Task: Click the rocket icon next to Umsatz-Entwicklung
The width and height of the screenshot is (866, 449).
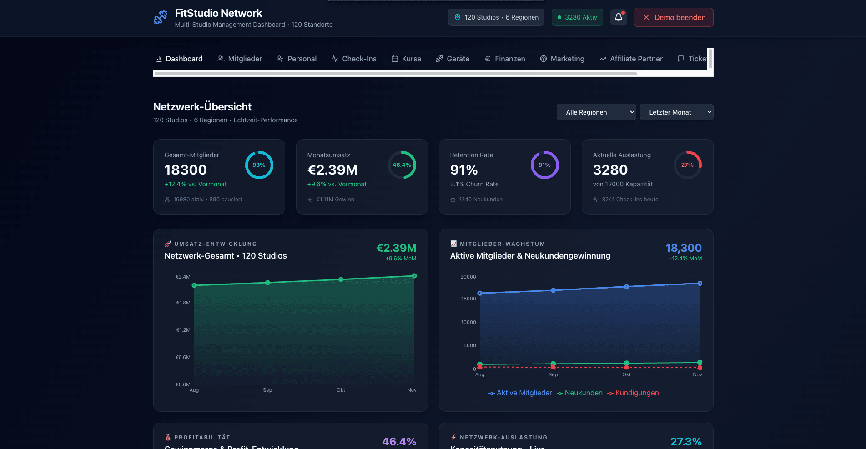Action: click(168, 244)
